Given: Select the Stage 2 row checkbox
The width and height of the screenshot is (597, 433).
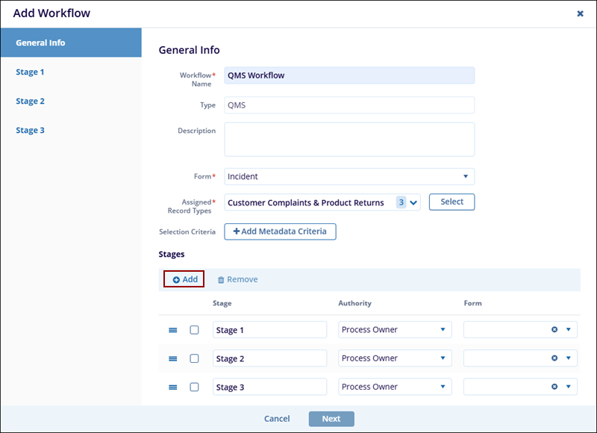Looking at the screenshot, I should click(x=195, y=359).
